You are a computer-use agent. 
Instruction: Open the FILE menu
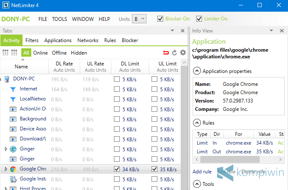click(43, 19)
